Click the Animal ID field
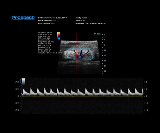Viewport: 160px width, 133px height. [81, 21]
